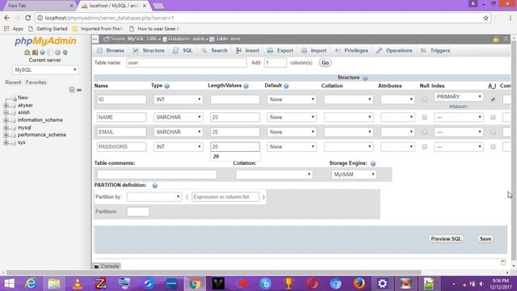
Task: Expand the information_schema database node
Action: [6, 120]
